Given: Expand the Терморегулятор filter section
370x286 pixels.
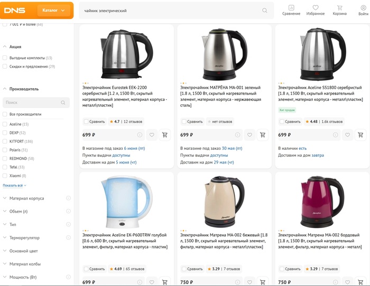Looking at the screenshot, I should pyautogui.click(x=5, y=238).
